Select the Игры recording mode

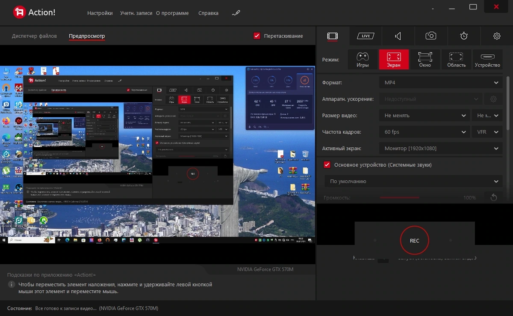(363, 60)
